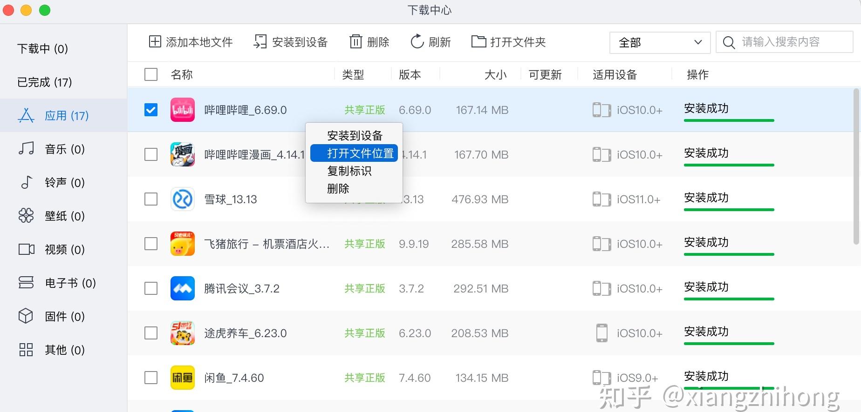The image size is (861, 412).
Task: Sort by the 版本 column header
Action: 410,74
